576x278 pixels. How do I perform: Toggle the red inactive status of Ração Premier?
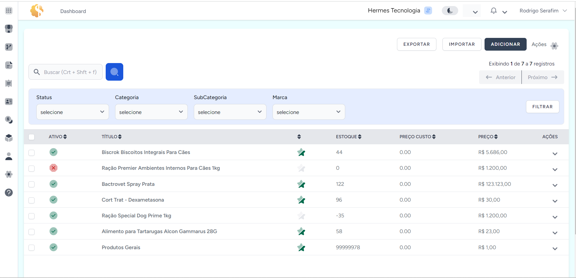point(54,168)
